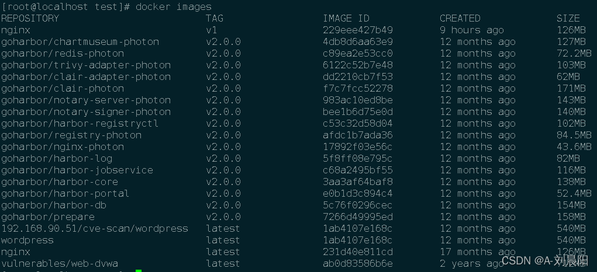Click the '17 months ago' created value

click(478, 252)
